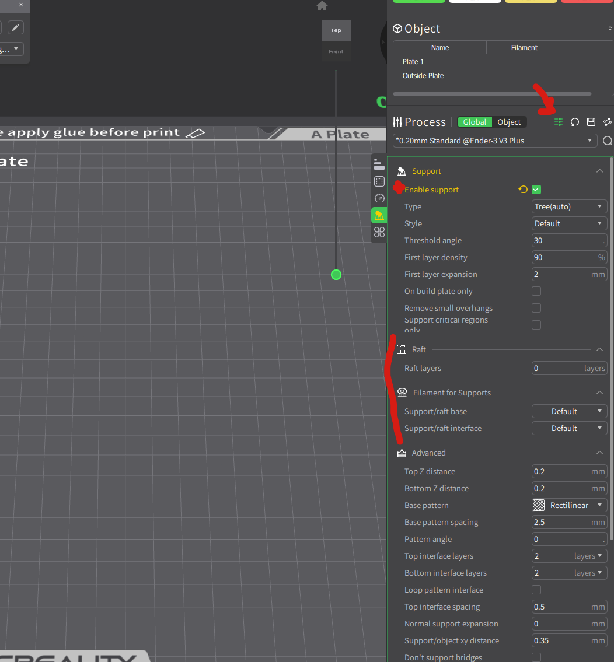Open the search settings magnifier icon

(607, 141)
